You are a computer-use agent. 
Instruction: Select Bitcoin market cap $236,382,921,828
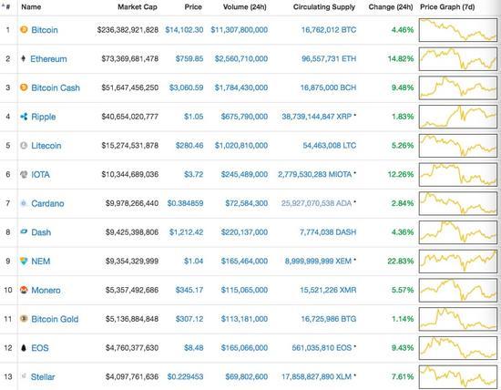(x=128, y=30)
